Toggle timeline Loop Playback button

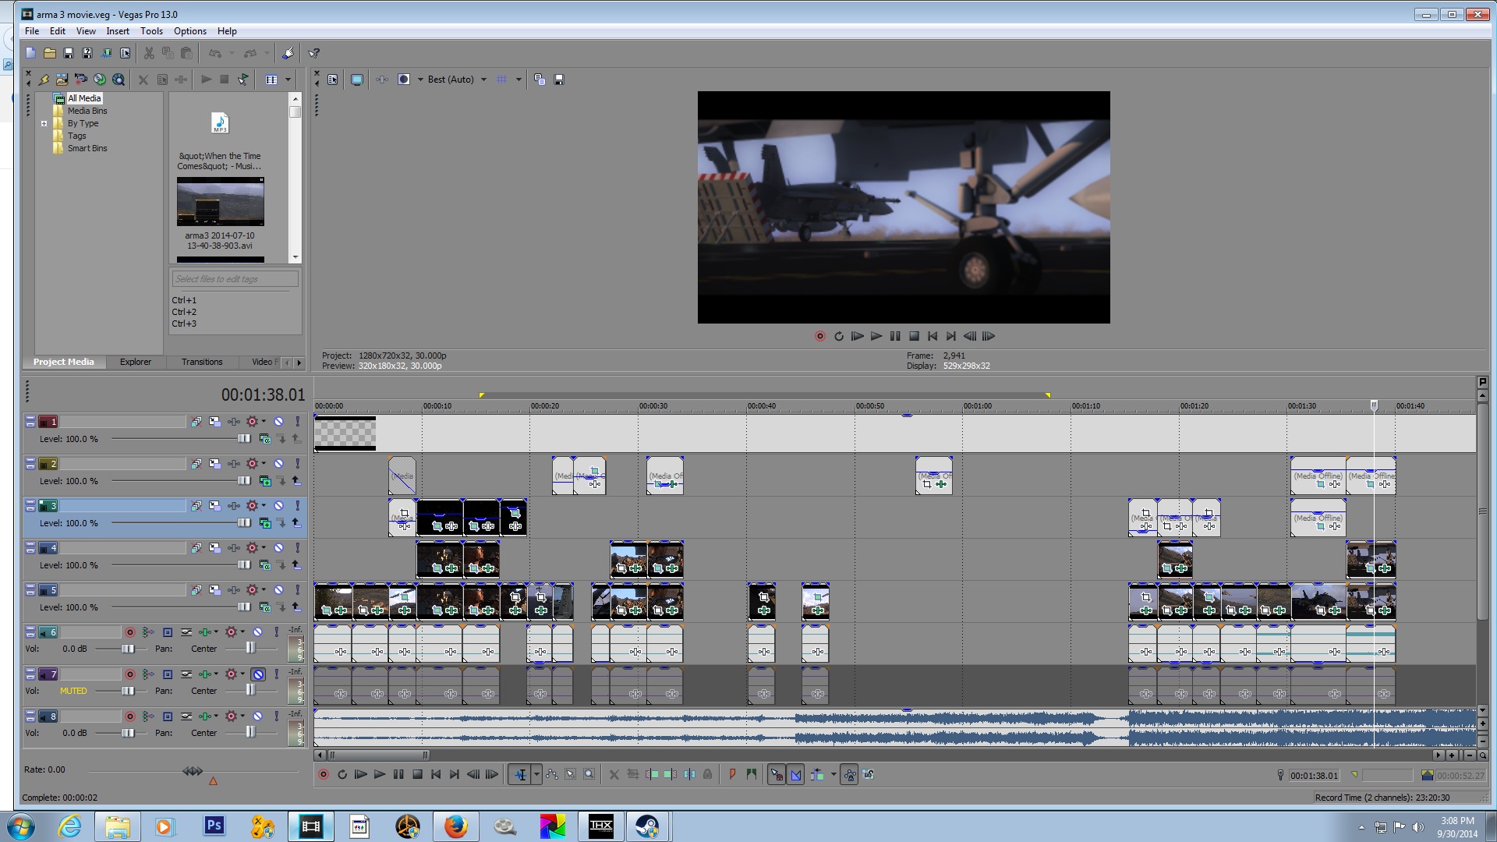coord(342,774)
